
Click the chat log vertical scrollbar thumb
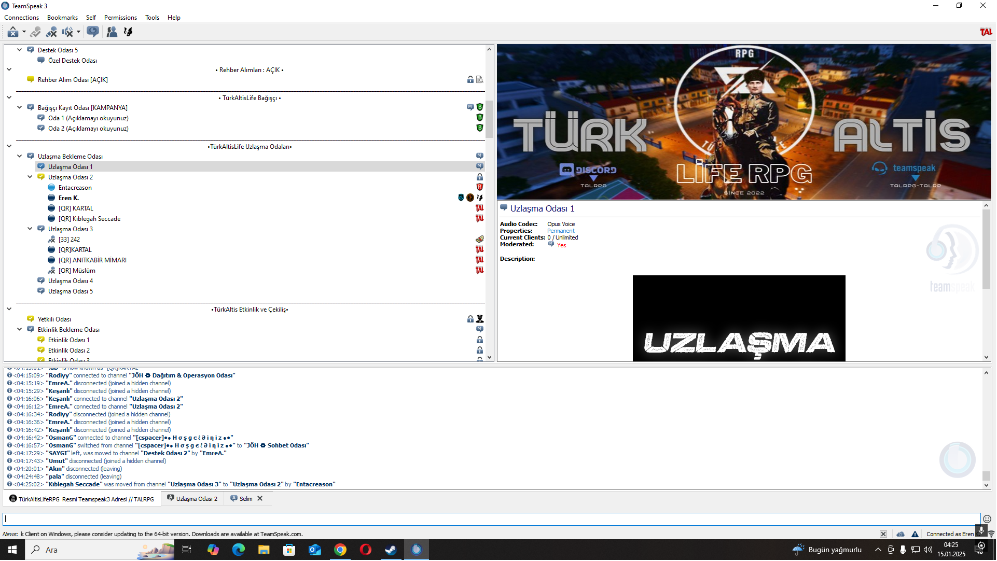986,476
